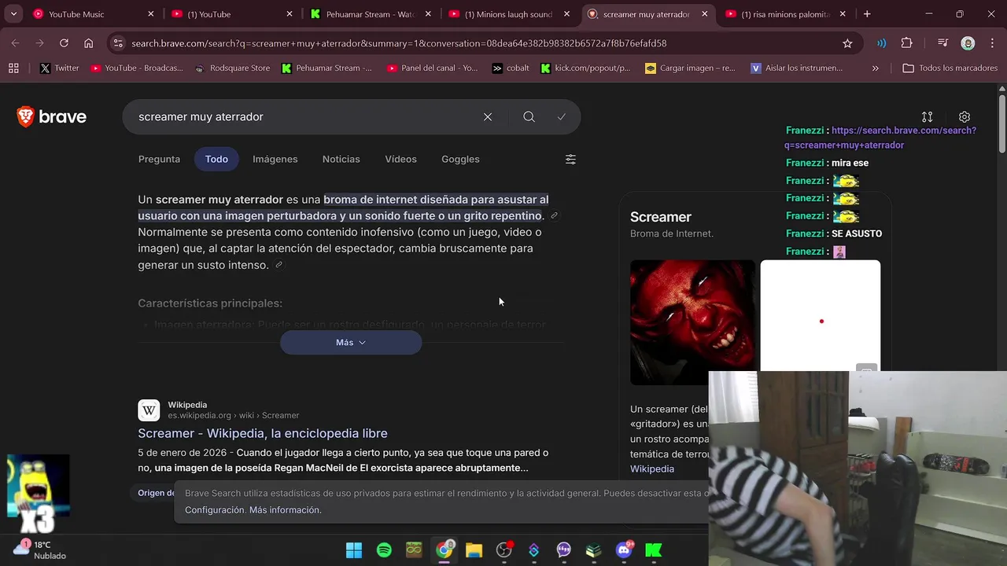Switch to the Goggles tab

(x=460, y=159)
